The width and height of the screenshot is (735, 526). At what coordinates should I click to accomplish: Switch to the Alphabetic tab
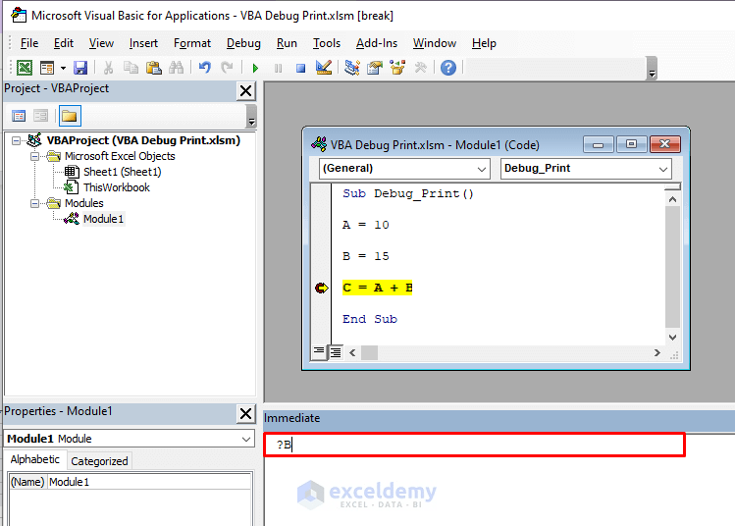[35, 459]
